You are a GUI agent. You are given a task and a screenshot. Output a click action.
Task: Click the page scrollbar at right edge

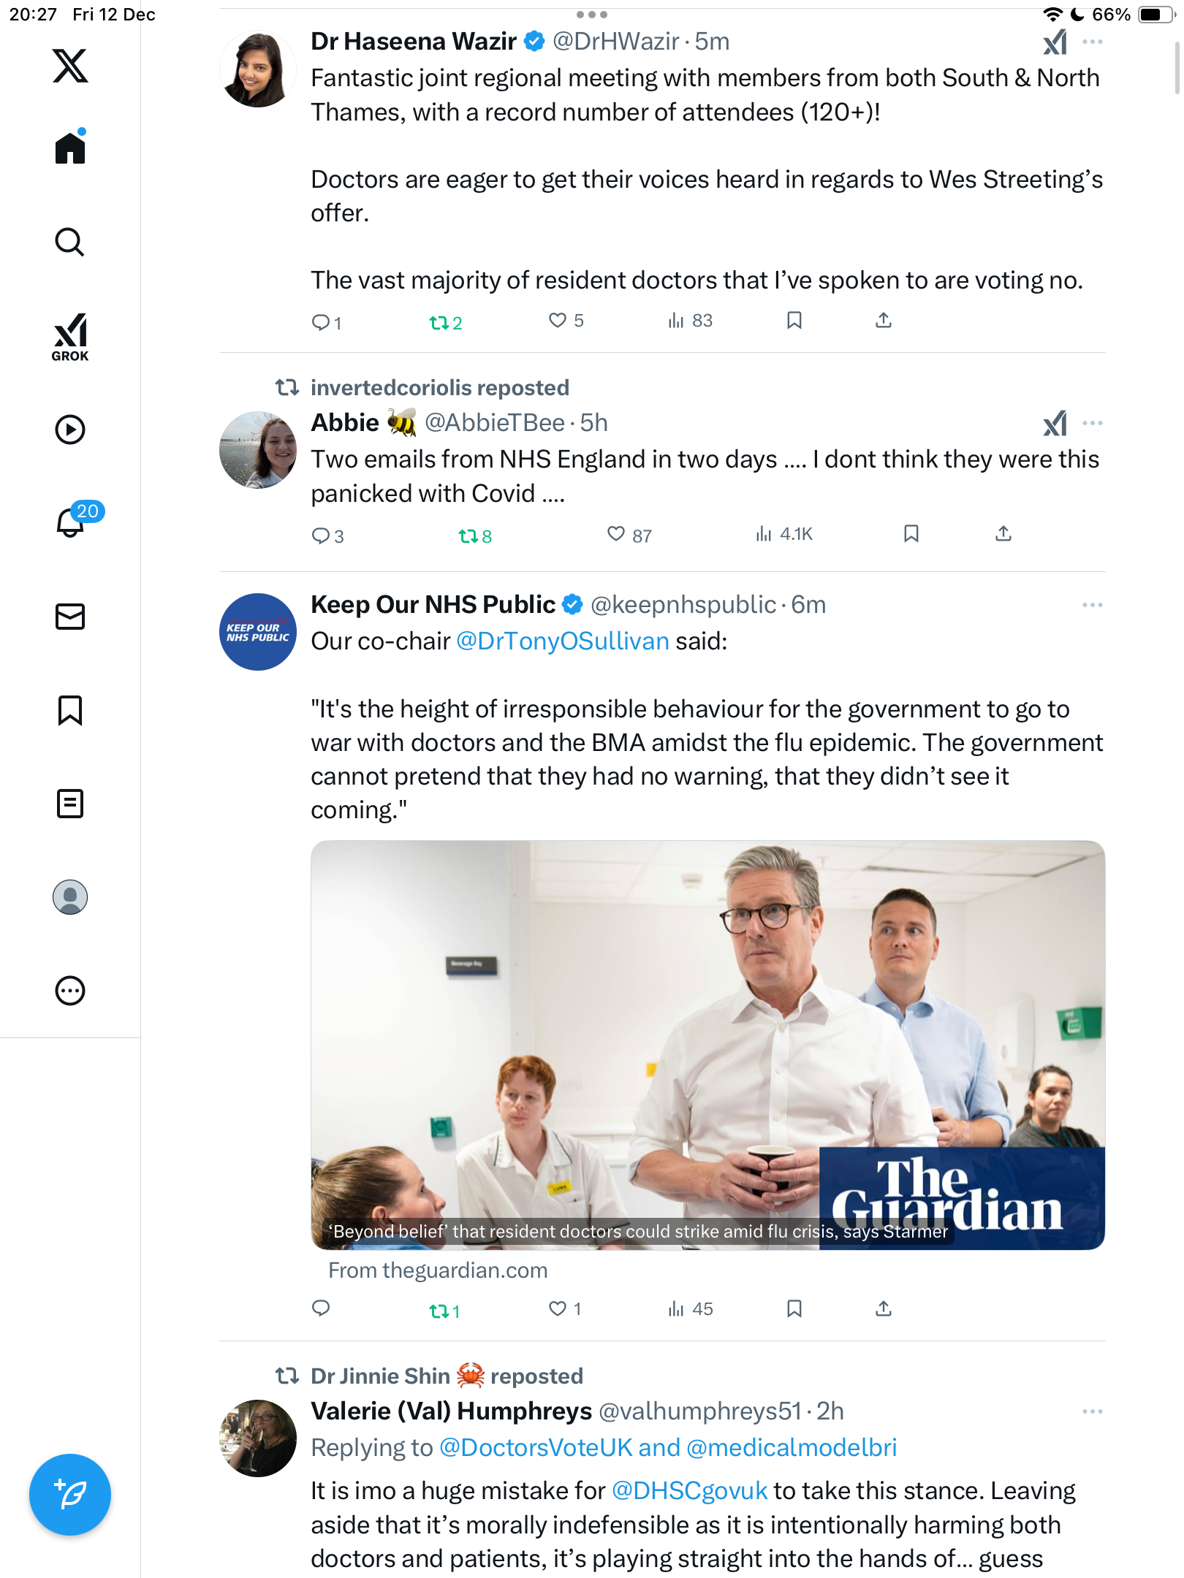[1177, 67]
